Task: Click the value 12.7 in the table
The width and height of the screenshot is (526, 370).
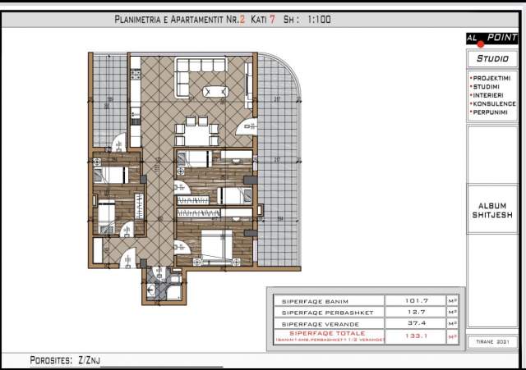Action: [417, 312]
